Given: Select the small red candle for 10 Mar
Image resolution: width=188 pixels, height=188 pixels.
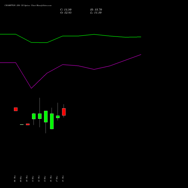Looking at the screenshot, I should (x=28, y=124).
